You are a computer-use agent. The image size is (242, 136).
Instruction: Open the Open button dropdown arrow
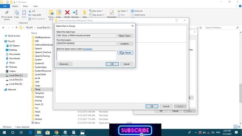tap(127, 11)
